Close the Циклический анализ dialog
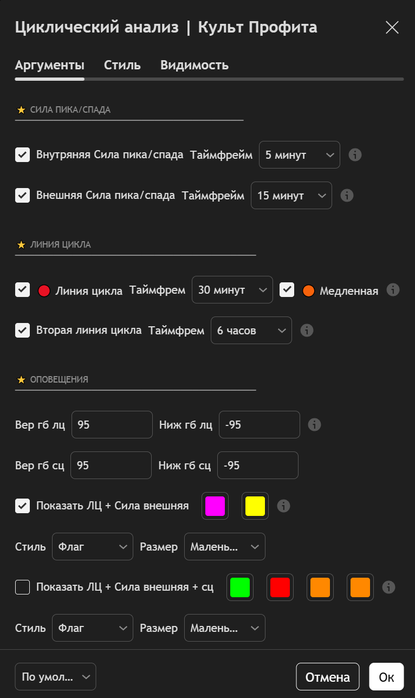This screenshot has height=698, width=415. (x=392, y=28)
